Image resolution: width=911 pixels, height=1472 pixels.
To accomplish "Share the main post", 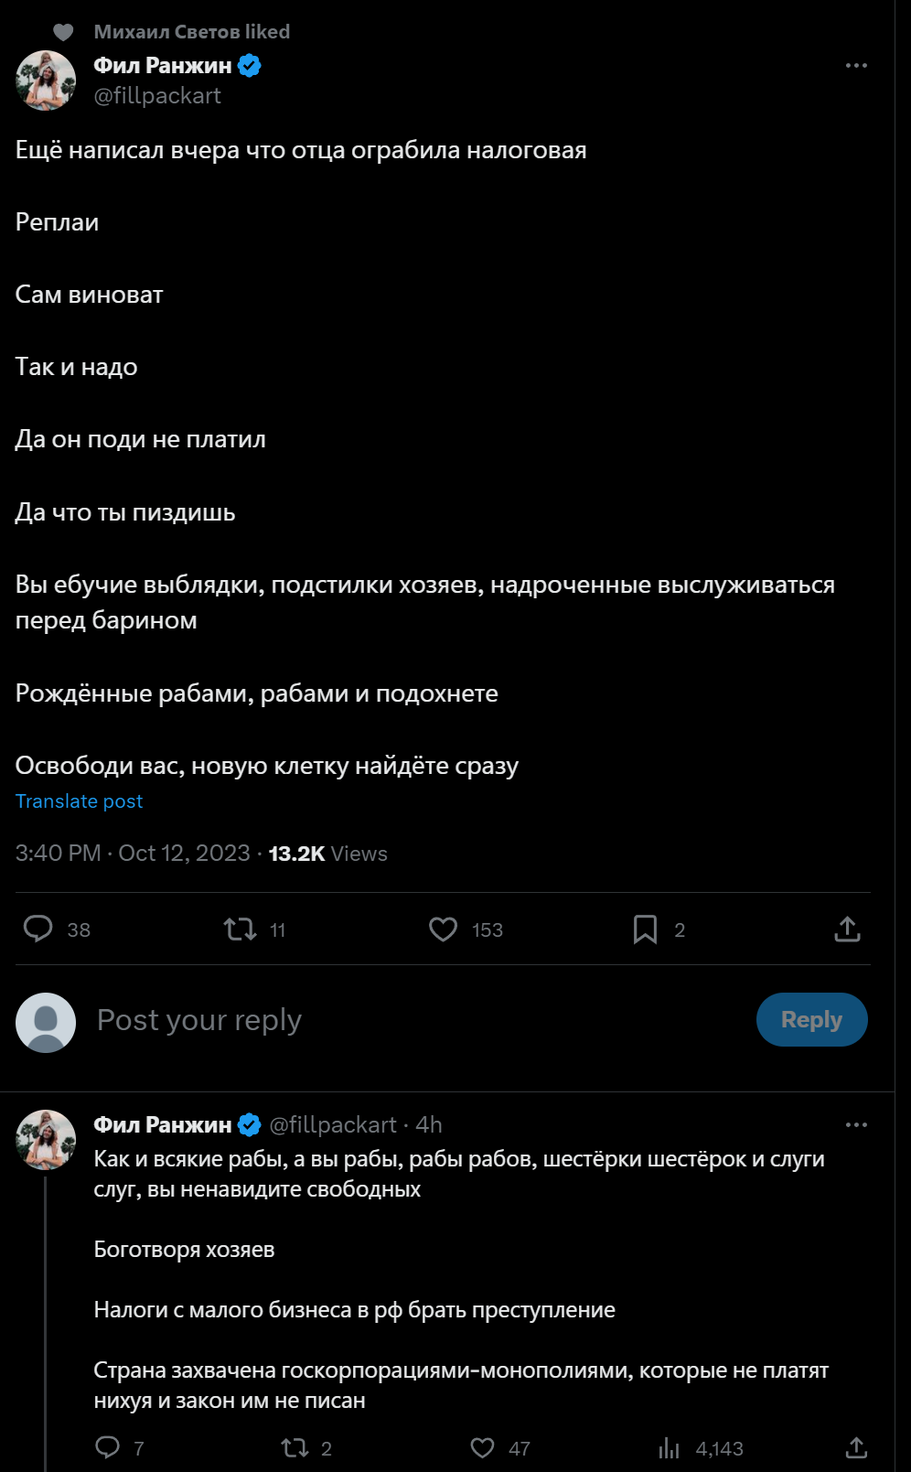I will point(847,929).
